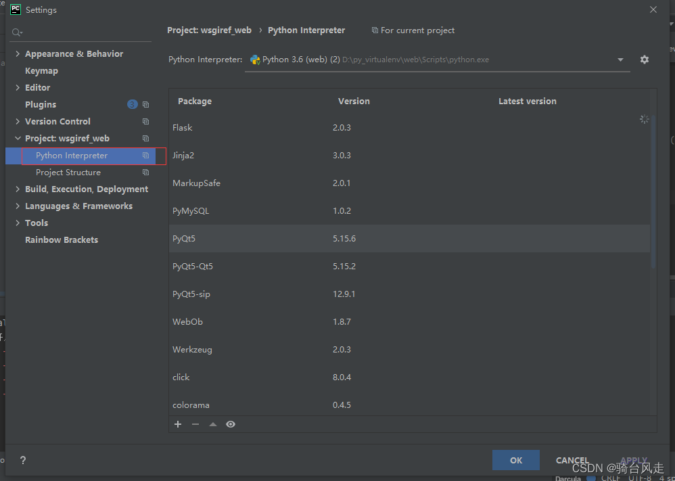Select Keymap in settings tree
The height and width of the screenshot is (481, 675).
pos(41,70)
